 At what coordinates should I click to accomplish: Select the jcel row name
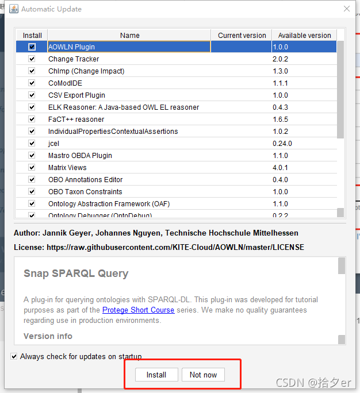pos(53,144)
